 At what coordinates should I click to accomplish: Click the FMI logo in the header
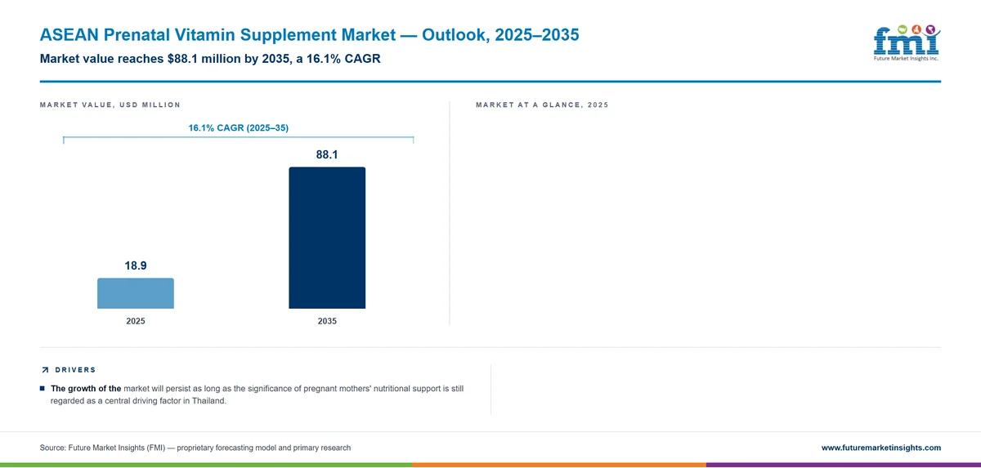(907, 42)
